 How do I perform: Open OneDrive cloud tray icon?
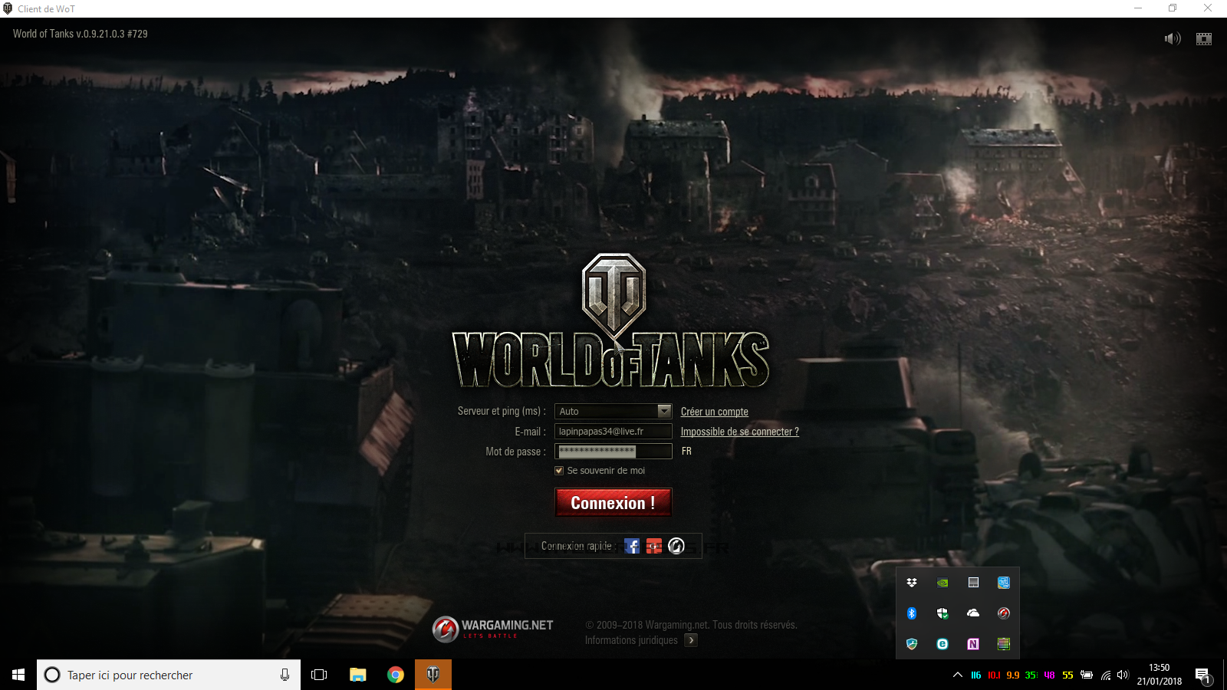point(973,613)
